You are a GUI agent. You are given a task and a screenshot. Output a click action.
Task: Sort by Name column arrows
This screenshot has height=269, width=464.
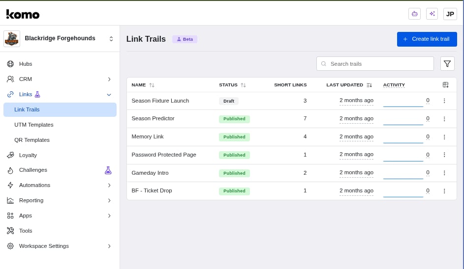pyautogui.click(x=152, y=85)
